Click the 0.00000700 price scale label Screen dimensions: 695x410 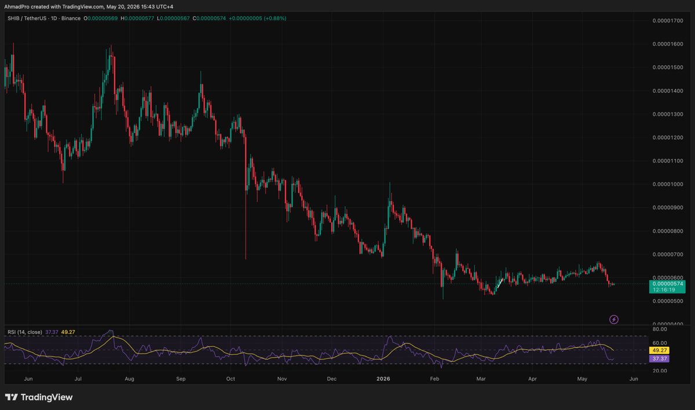click(668, 255)
